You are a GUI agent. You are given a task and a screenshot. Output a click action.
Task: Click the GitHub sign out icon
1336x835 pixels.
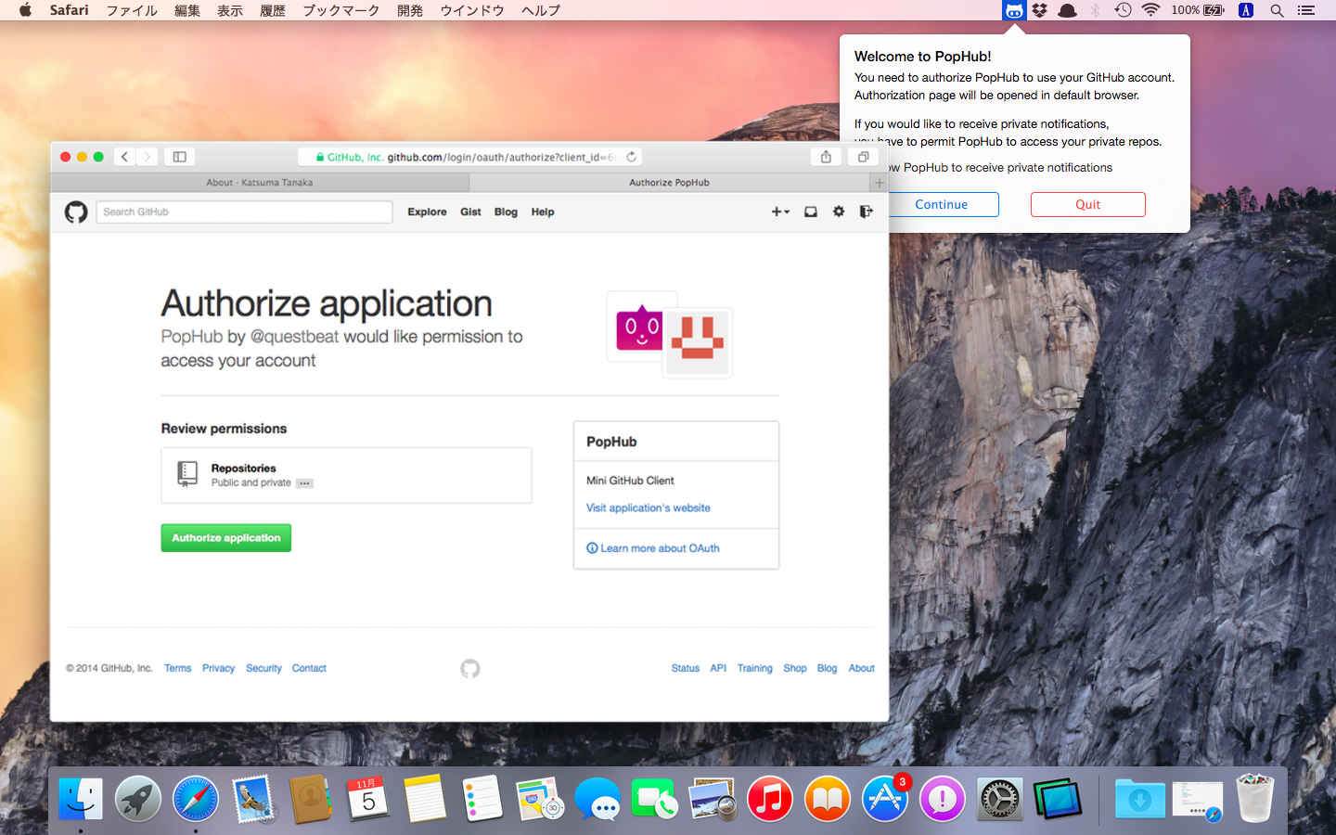pyautogui.click(x=866, y=212)
